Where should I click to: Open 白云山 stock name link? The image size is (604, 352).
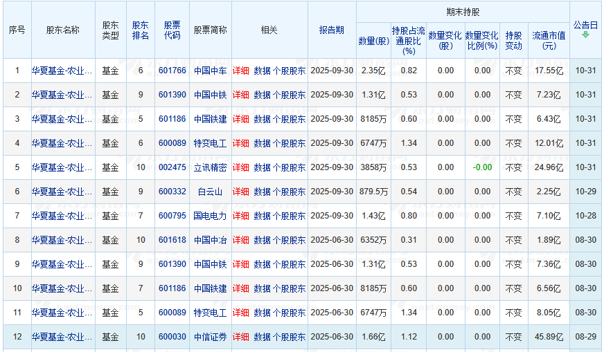pyautogui.click(x=210, y=192)
